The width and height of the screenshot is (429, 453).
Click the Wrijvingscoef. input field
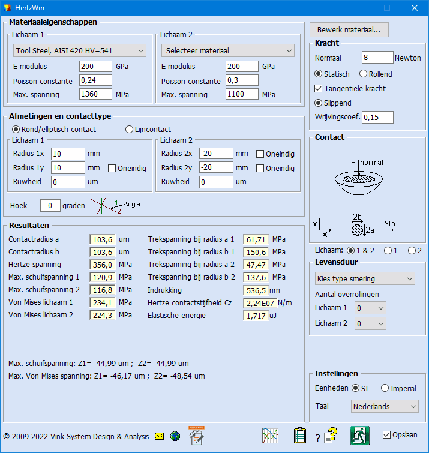[377, 117]
